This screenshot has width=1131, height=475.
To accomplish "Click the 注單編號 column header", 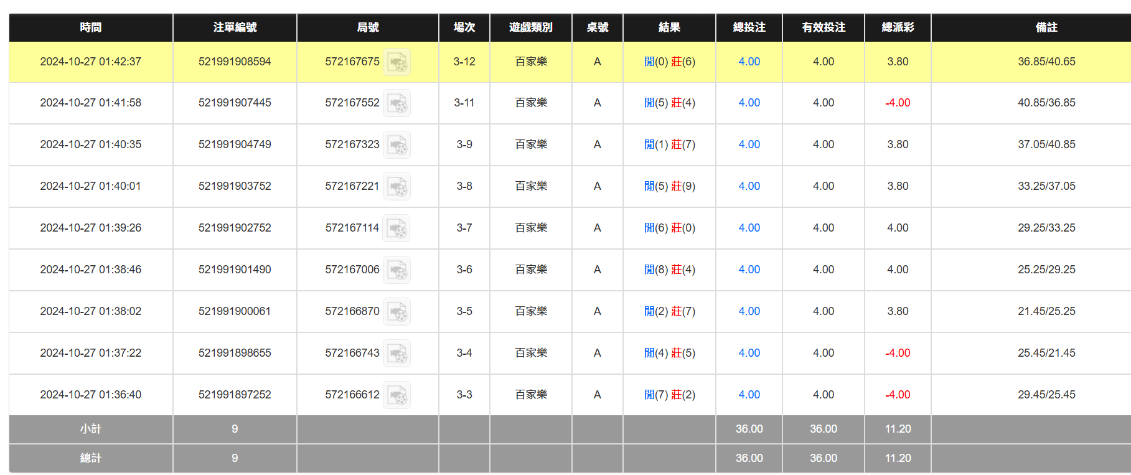I will coord(235,27).
